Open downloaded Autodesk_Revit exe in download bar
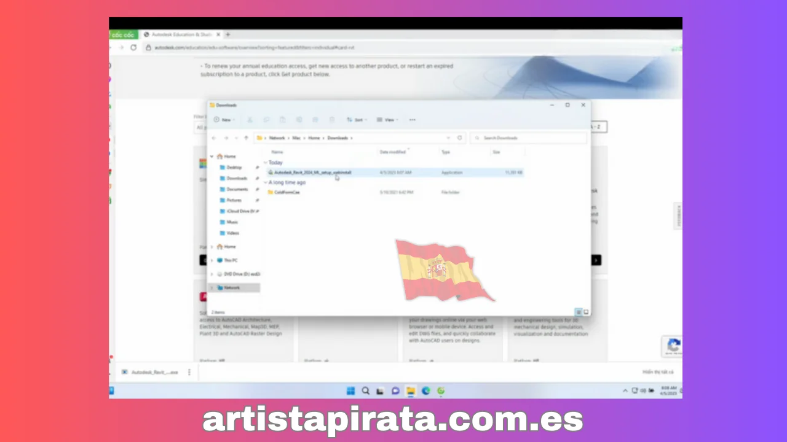This screenshot has width=787, height=442. coord(149,372)
